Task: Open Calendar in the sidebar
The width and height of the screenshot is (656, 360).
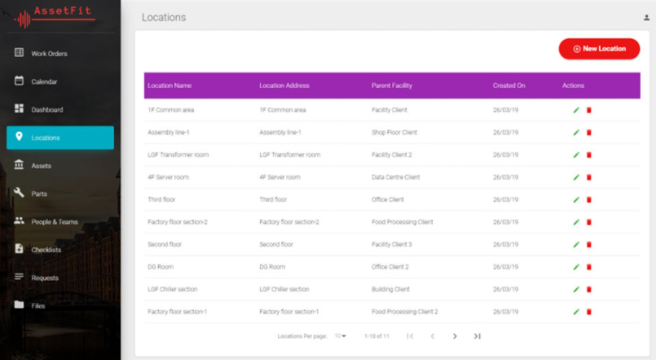Action: click(60, 81)
